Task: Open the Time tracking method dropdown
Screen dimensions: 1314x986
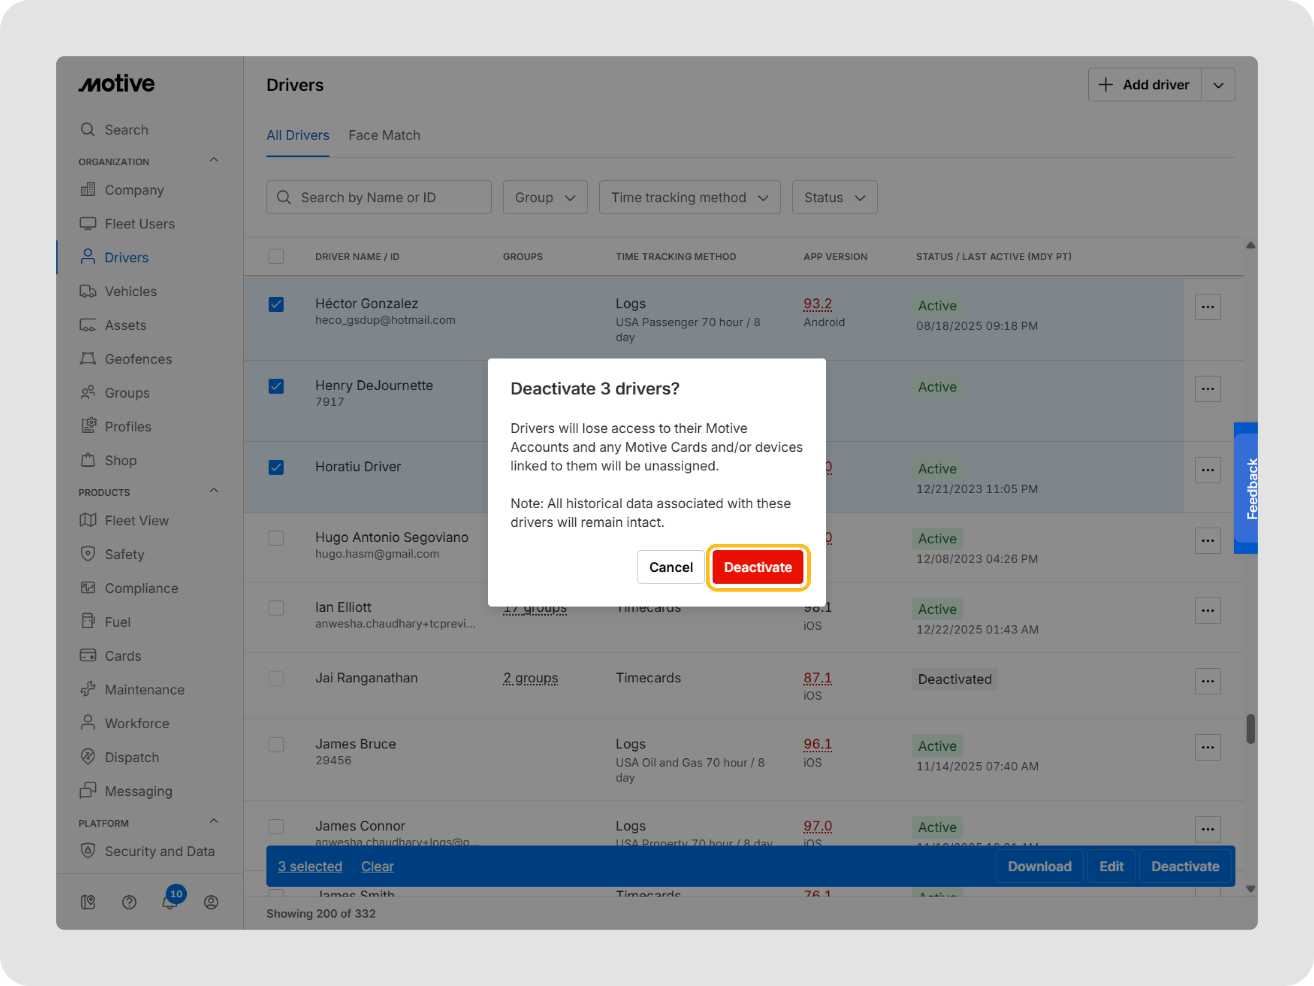Action: (x=689, y=197)
